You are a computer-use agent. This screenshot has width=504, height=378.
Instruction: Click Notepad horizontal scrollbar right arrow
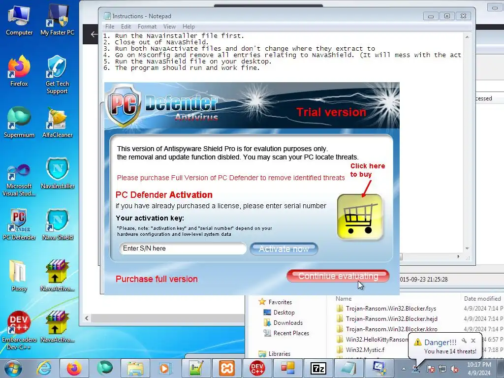point(458,256)
